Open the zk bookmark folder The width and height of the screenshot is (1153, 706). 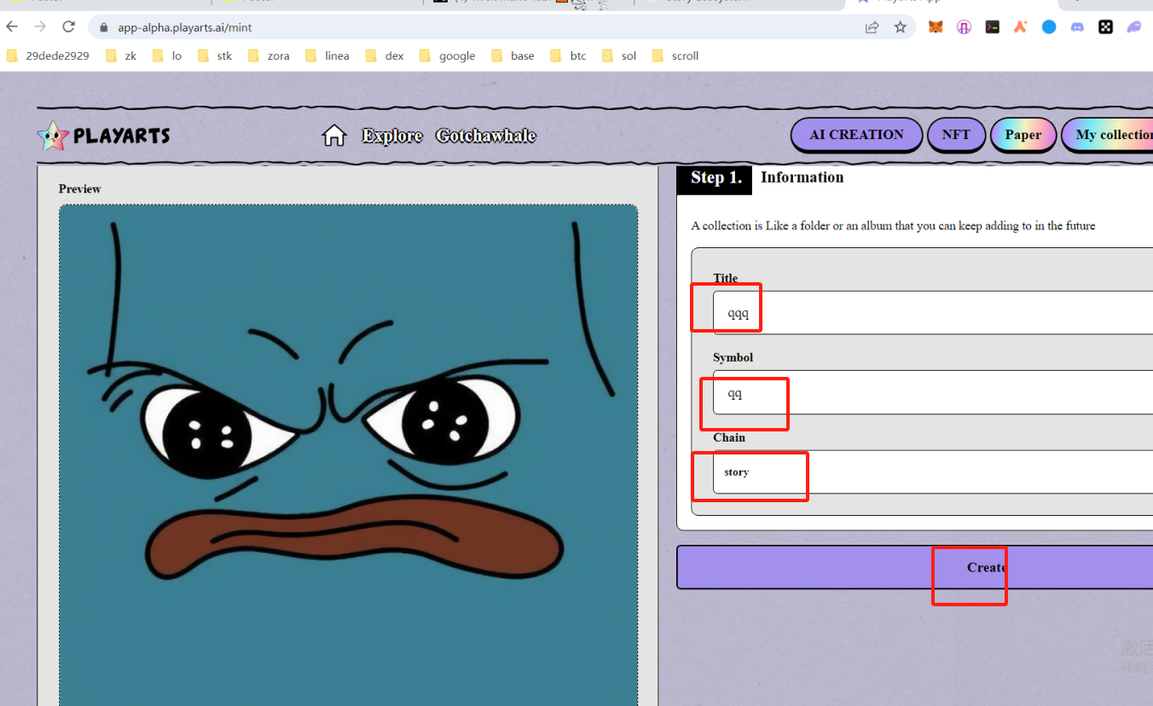121,56
